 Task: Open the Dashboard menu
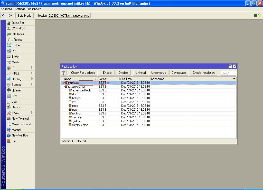(35, 9)
